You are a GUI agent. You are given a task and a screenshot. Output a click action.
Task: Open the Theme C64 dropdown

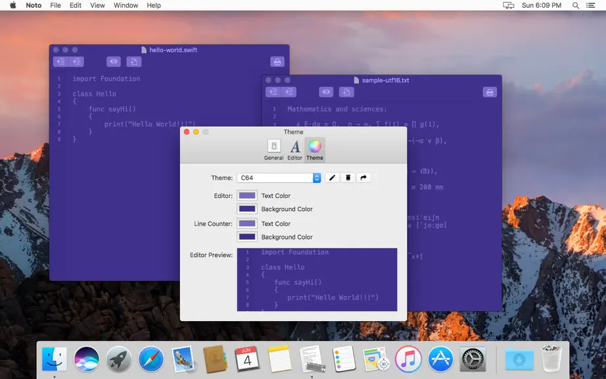(279, 178)
